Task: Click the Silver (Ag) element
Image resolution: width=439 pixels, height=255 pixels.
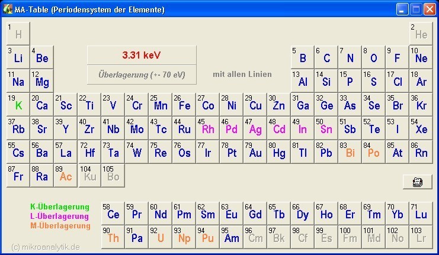Action: (255, 128)
